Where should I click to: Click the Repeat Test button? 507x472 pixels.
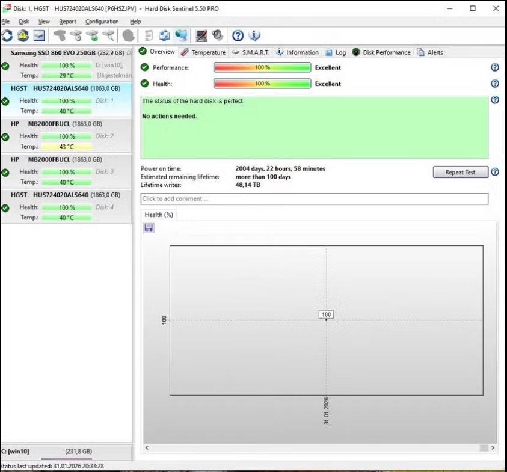[460, 172]
